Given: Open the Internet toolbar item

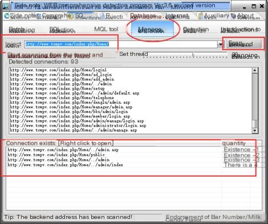Looking at the screenshot, I should pyautogui.click(x=177, y=17).
